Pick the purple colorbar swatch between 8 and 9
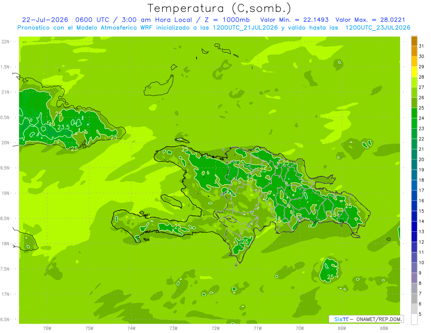Viewport: 431px width, 333px height. point(414,278)
